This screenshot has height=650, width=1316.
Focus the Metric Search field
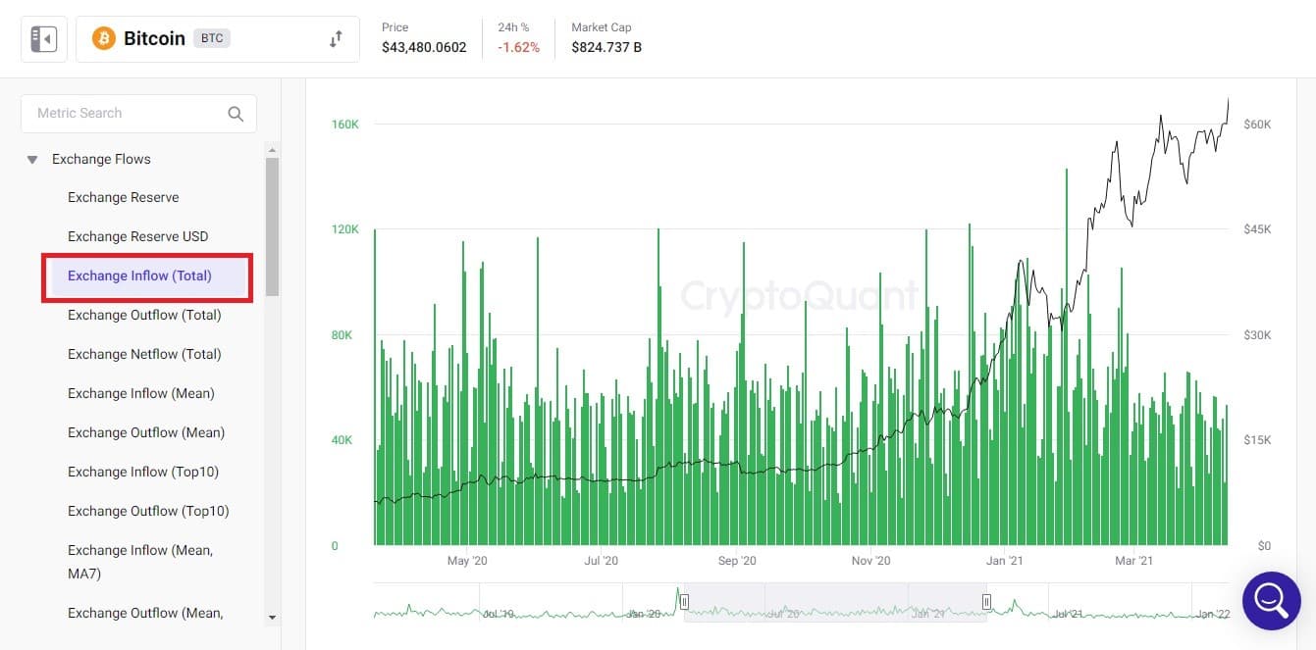(138, 114)
